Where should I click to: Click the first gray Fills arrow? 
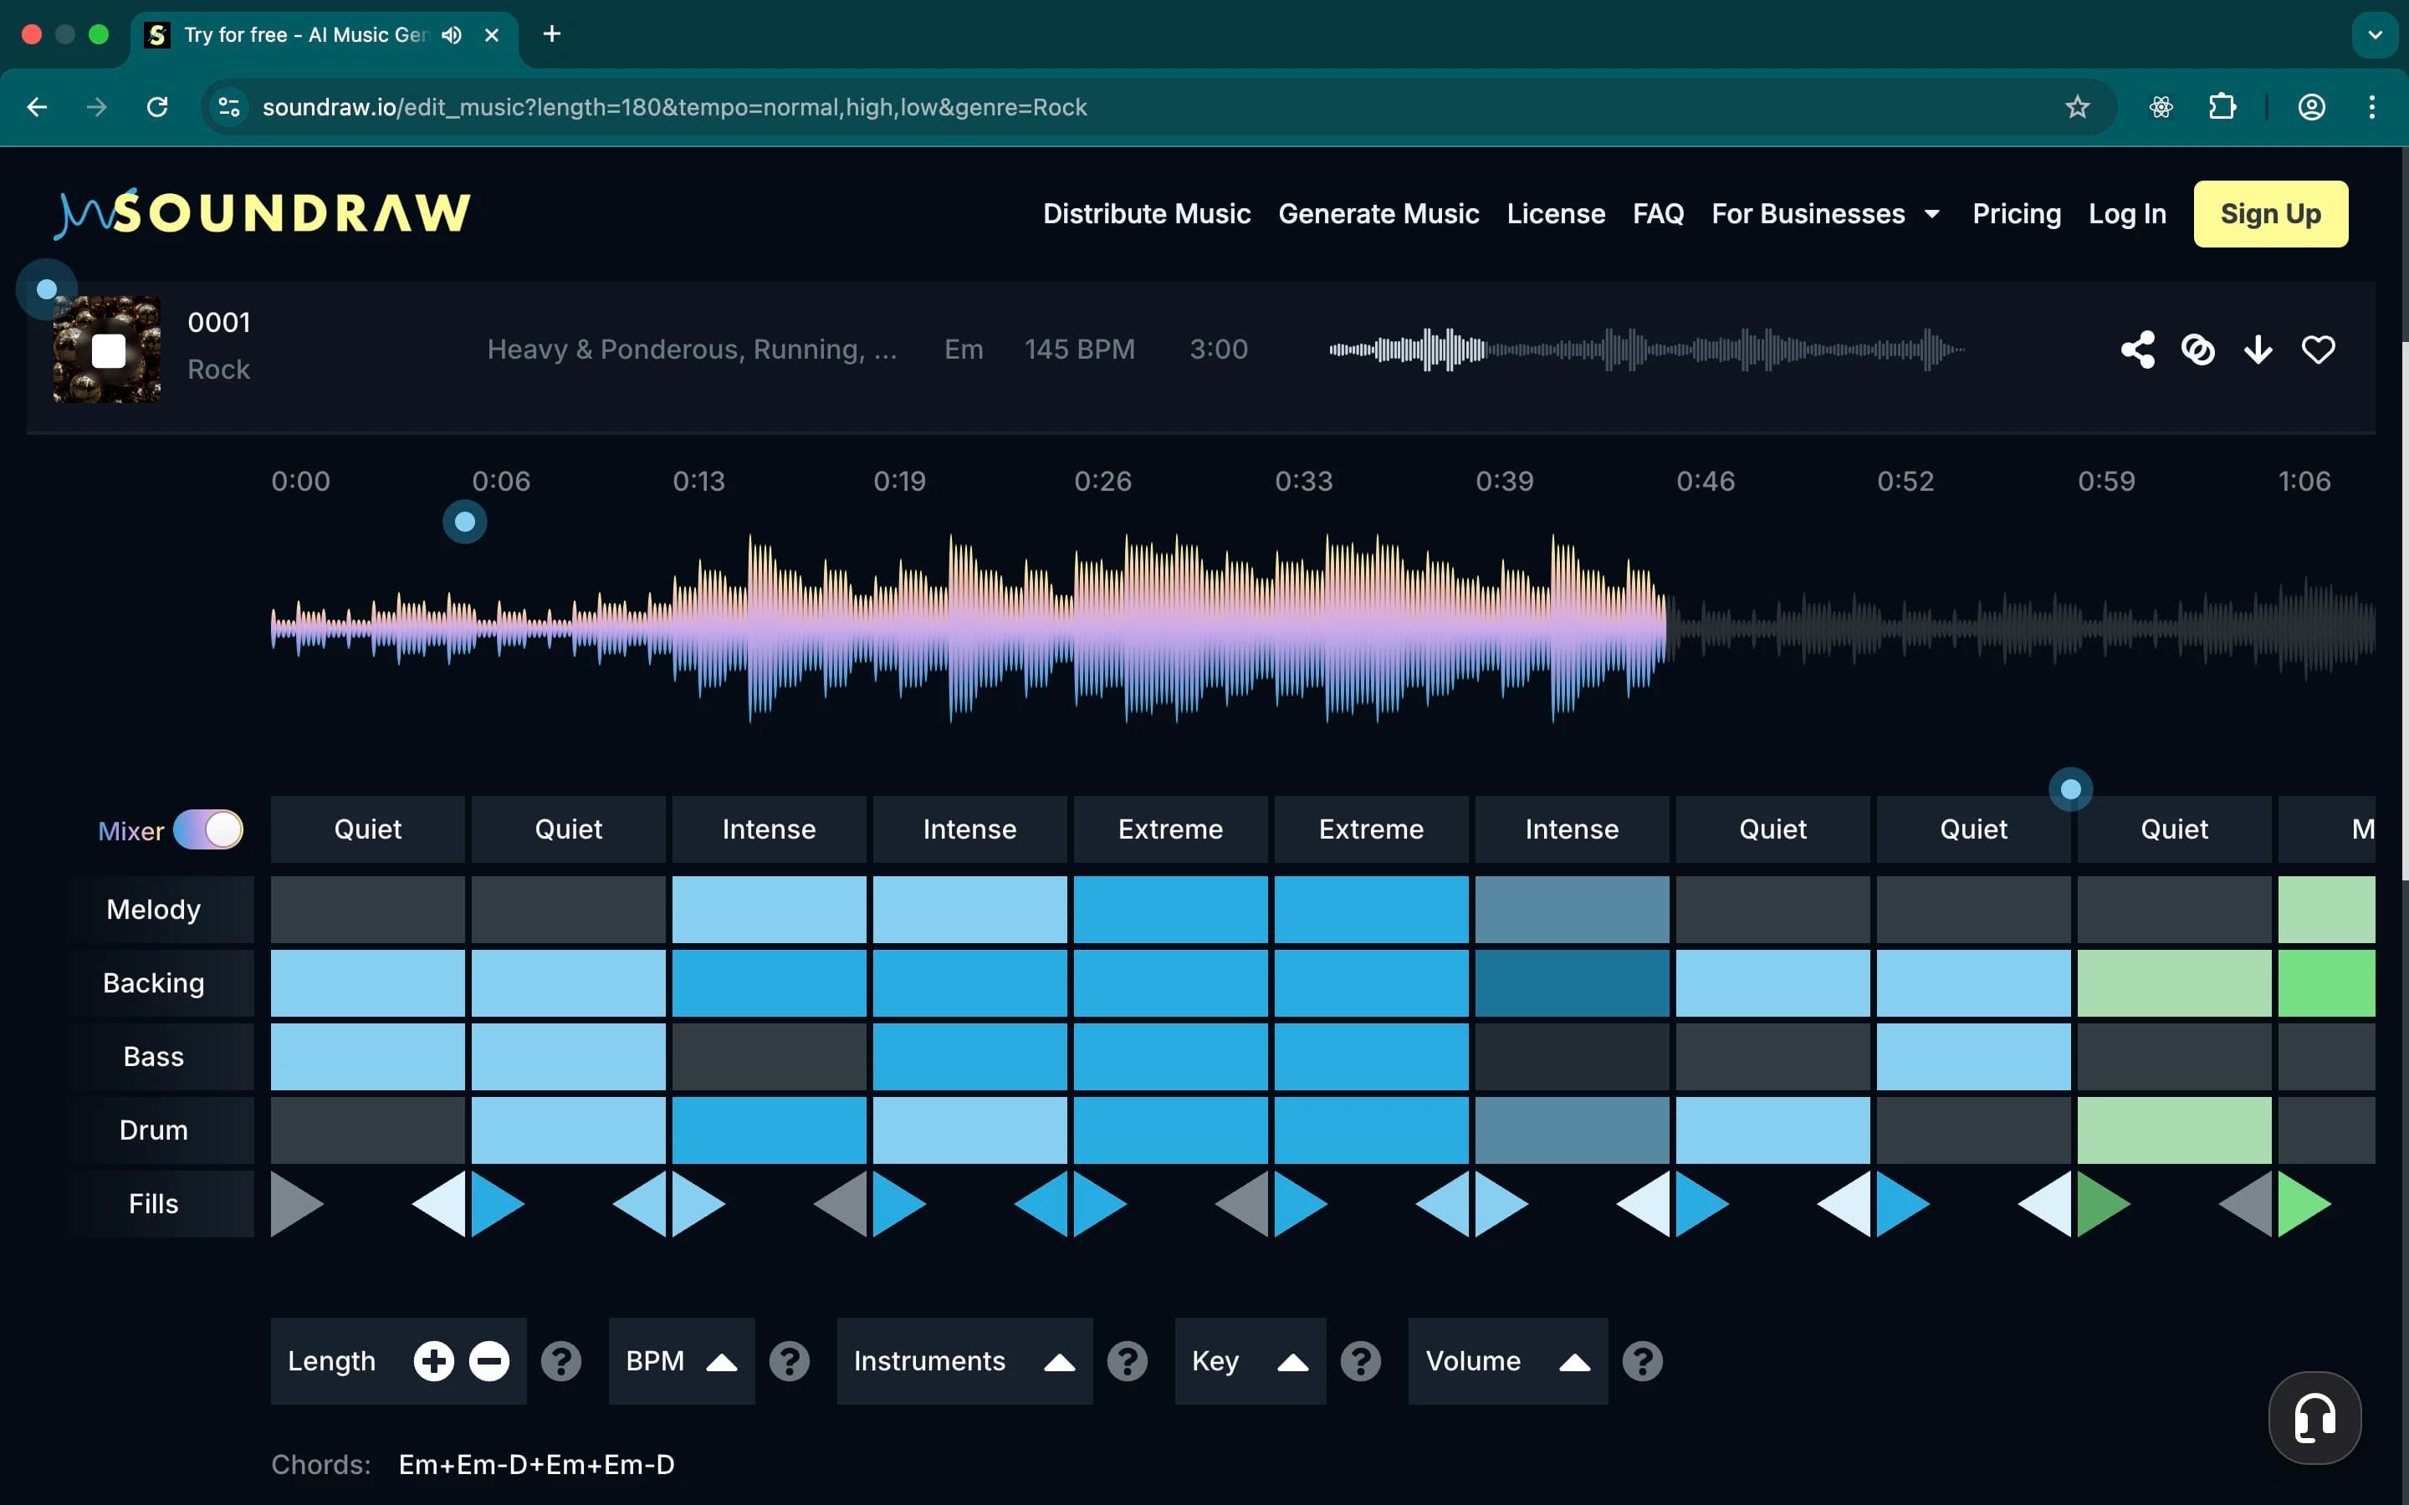tap(297, 1204)
